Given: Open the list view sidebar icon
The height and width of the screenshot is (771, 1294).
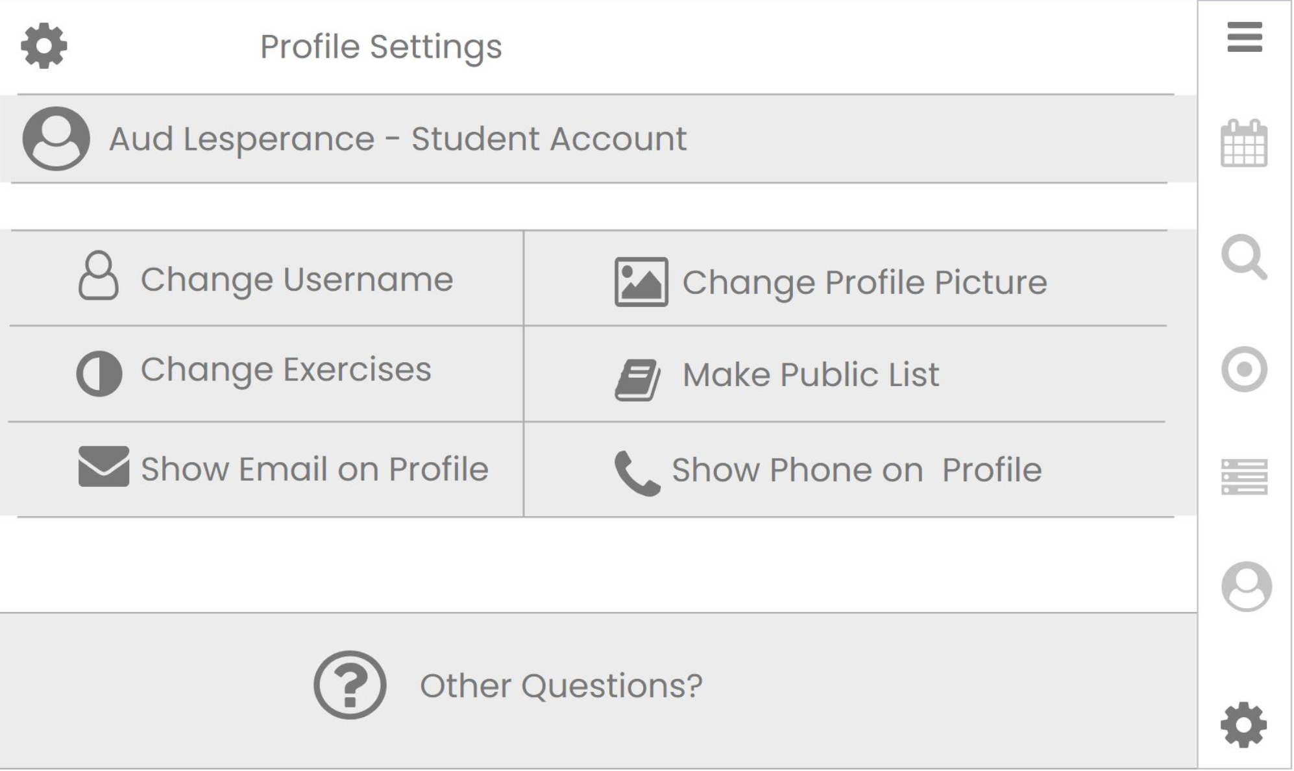Looking at the screenshot, I should (1243, 477).
